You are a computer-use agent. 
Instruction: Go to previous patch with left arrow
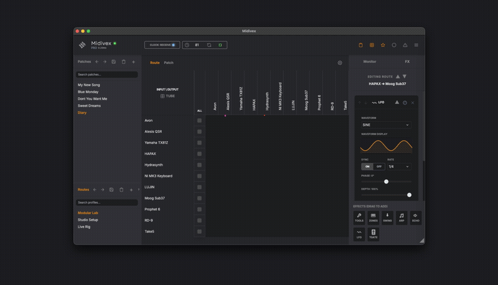(x=97, y=62)
